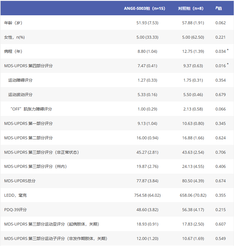Select P value 0.679
Screen dimensions: 234x246
pyautogui.click(x=220, y=95)
